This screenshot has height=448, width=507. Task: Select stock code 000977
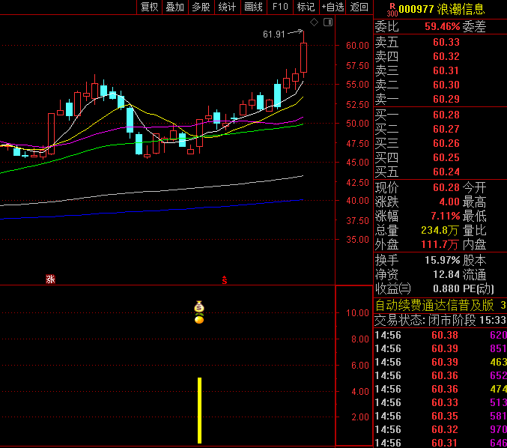click(x=416, y=9)
